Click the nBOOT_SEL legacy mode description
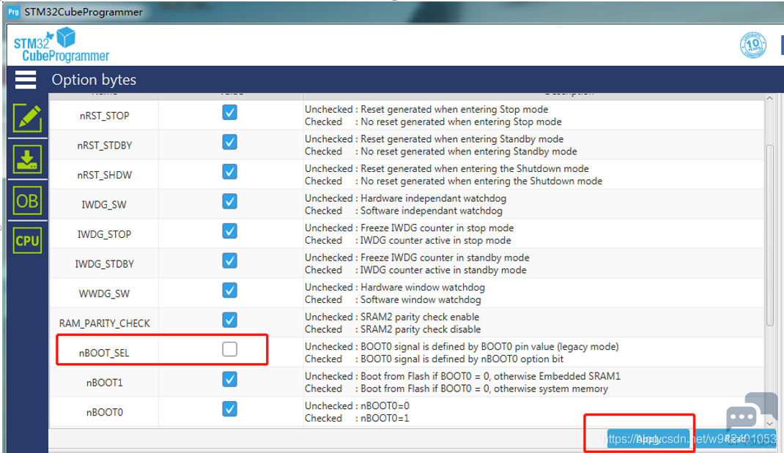The height and width of the screenshot is (453, 784). click(x=462, y=347)
